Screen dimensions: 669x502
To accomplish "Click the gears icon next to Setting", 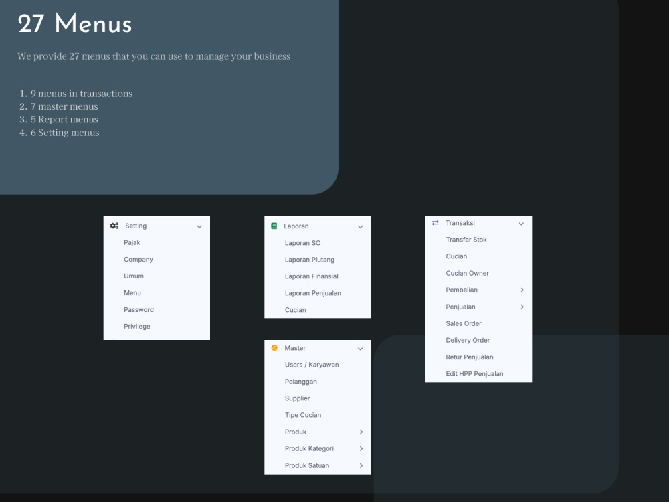I will [114, 226].
